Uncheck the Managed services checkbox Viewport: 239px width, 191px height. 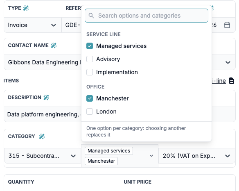click(90, 46)
